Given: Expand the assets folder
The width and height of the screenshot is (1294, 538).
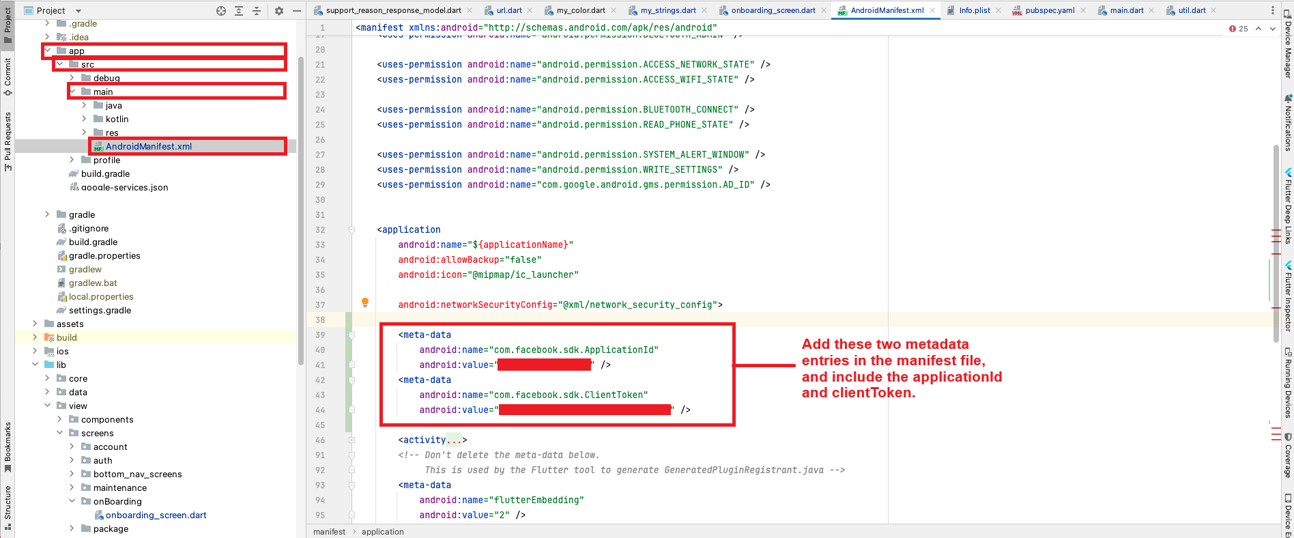Looking at the screenshot, I should click(35, 324).
